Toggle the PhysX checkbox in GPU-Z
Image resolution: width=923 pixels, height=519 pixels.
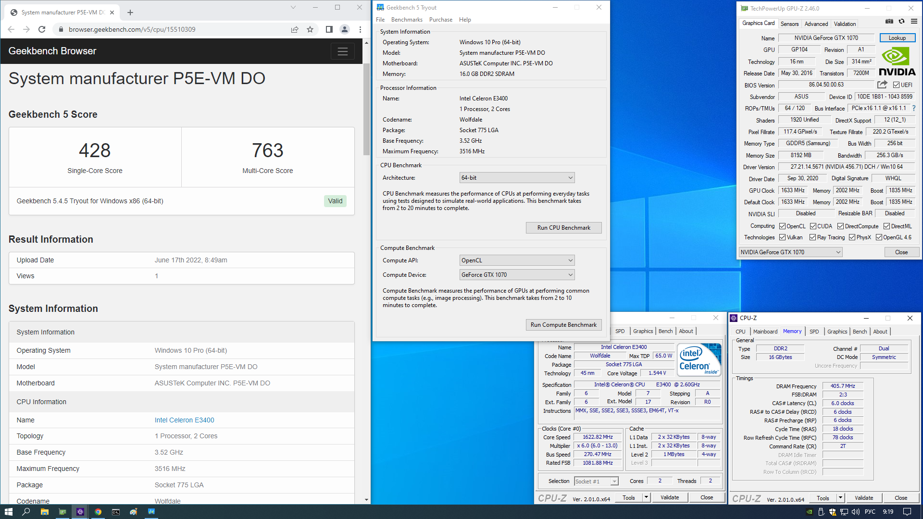tap(852, 237)
